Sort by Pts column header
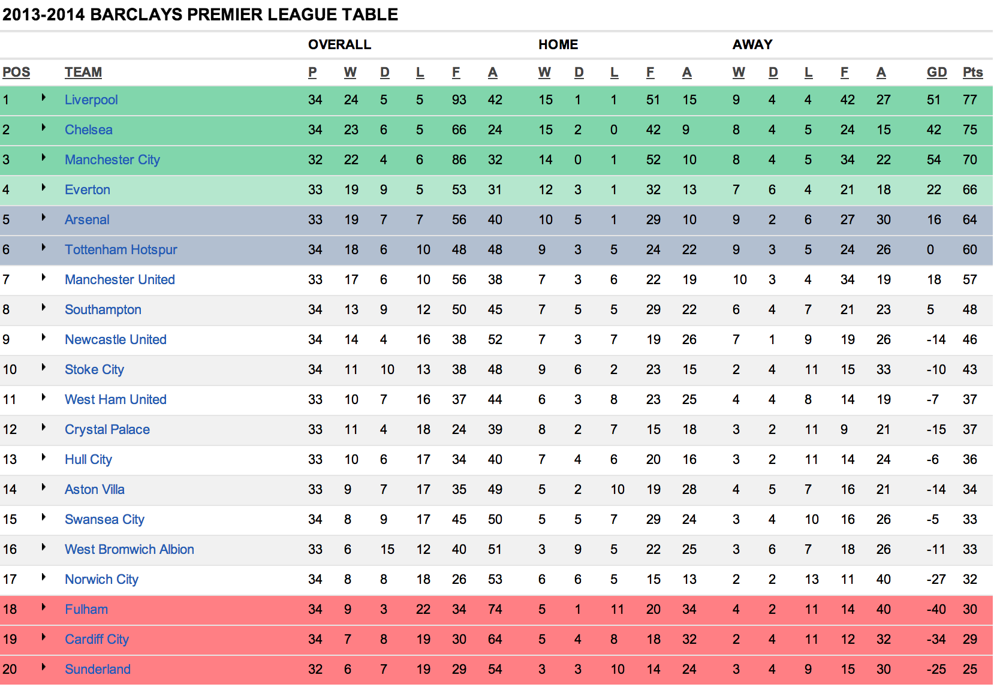994x687 pixels. tap(972, 73)
